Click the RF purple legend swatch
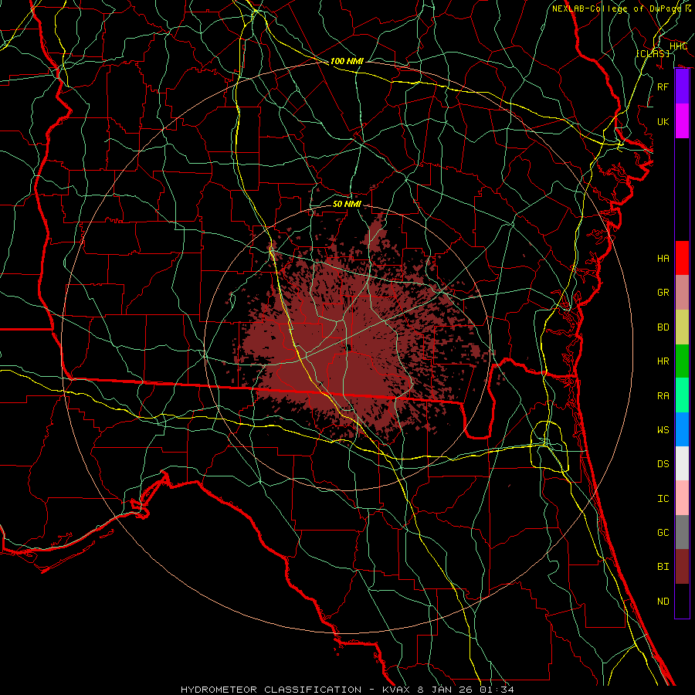695x695 pixels. pyautogui.click(x=682, y=86)
